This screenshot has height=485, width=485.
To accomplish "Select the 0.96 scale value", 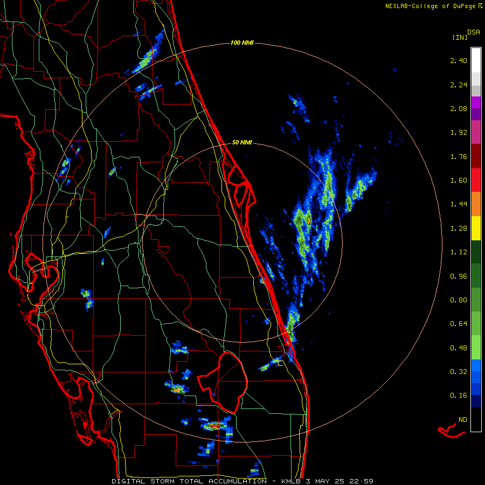I will 459,276.
